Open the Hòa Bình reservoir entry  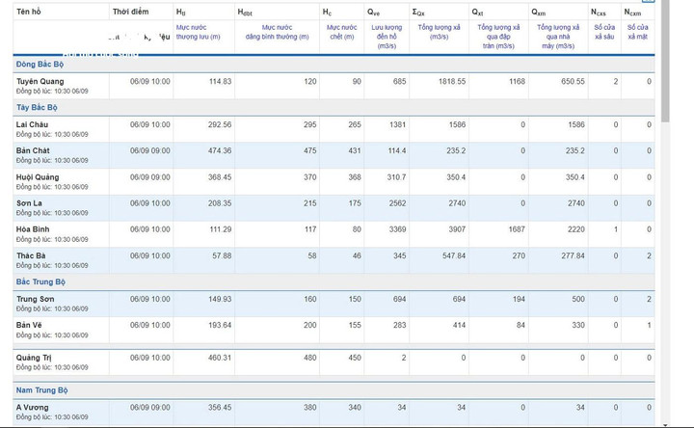pos(34,229)
